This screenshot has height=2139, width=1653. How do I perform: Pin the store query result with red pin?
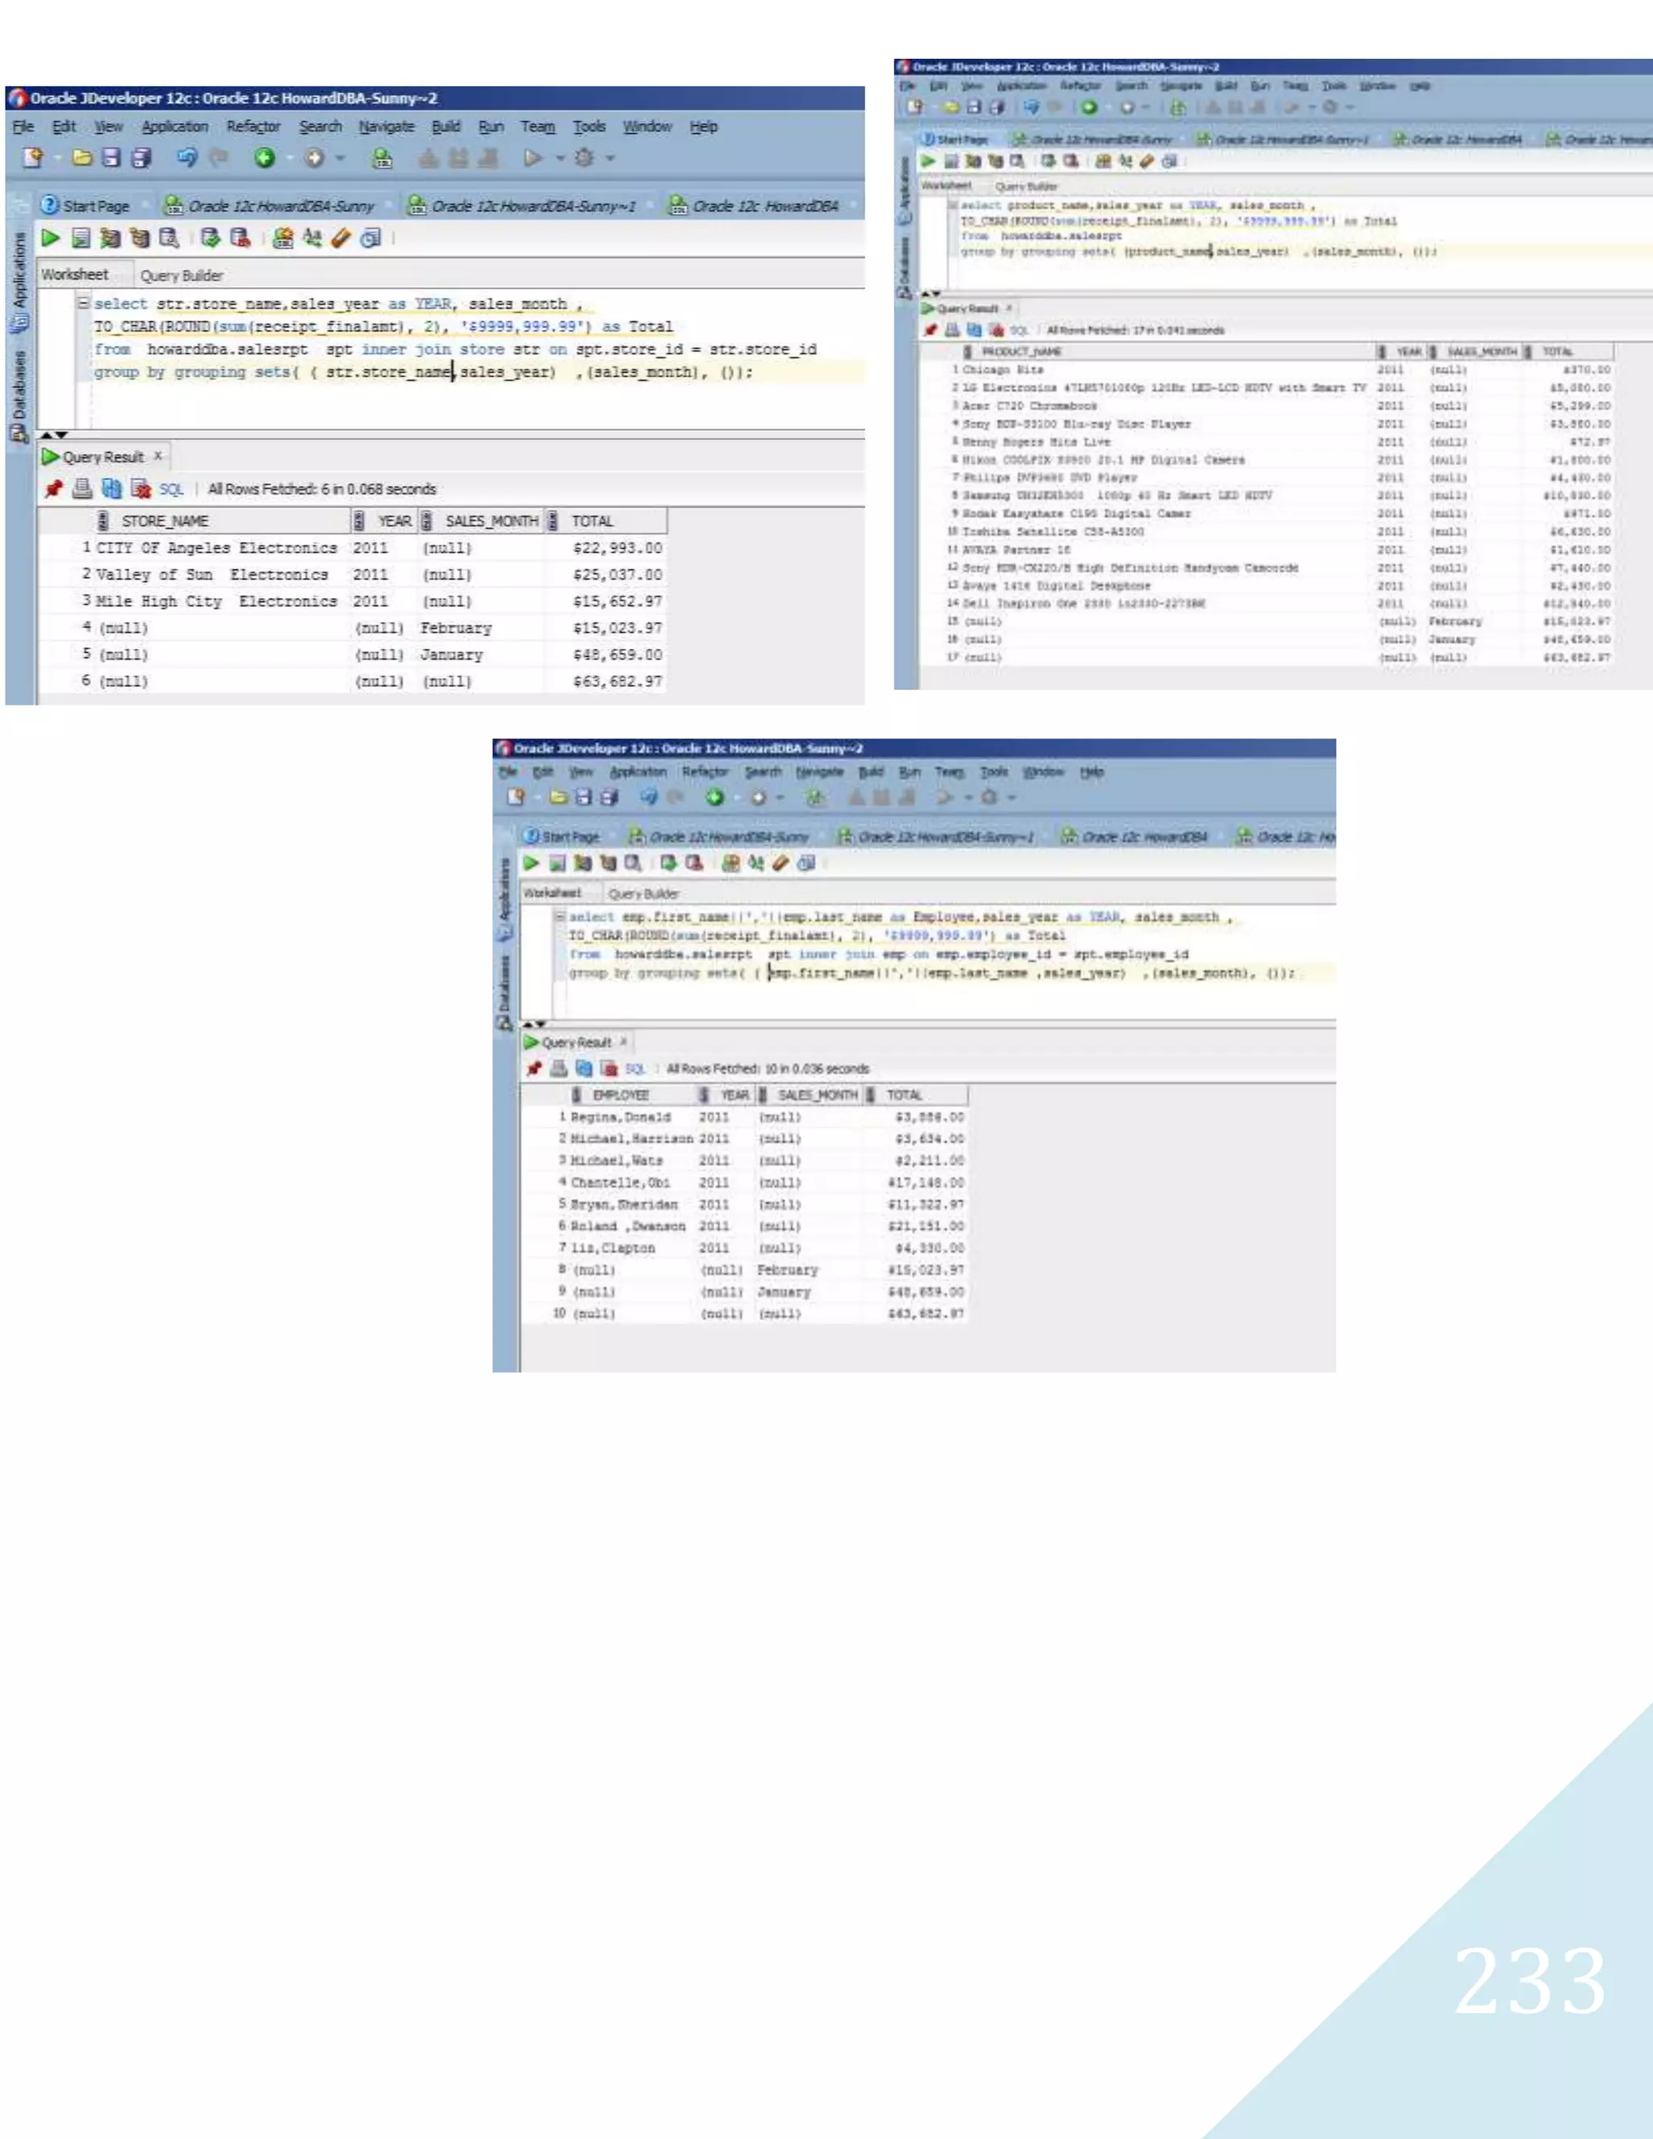click(53, 488)
